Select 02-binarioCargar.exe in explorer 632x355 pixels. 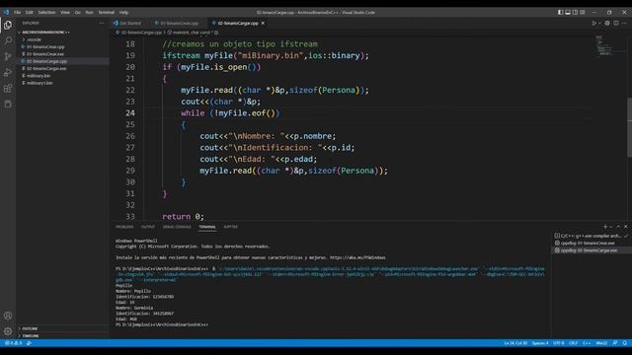point(62,68)
